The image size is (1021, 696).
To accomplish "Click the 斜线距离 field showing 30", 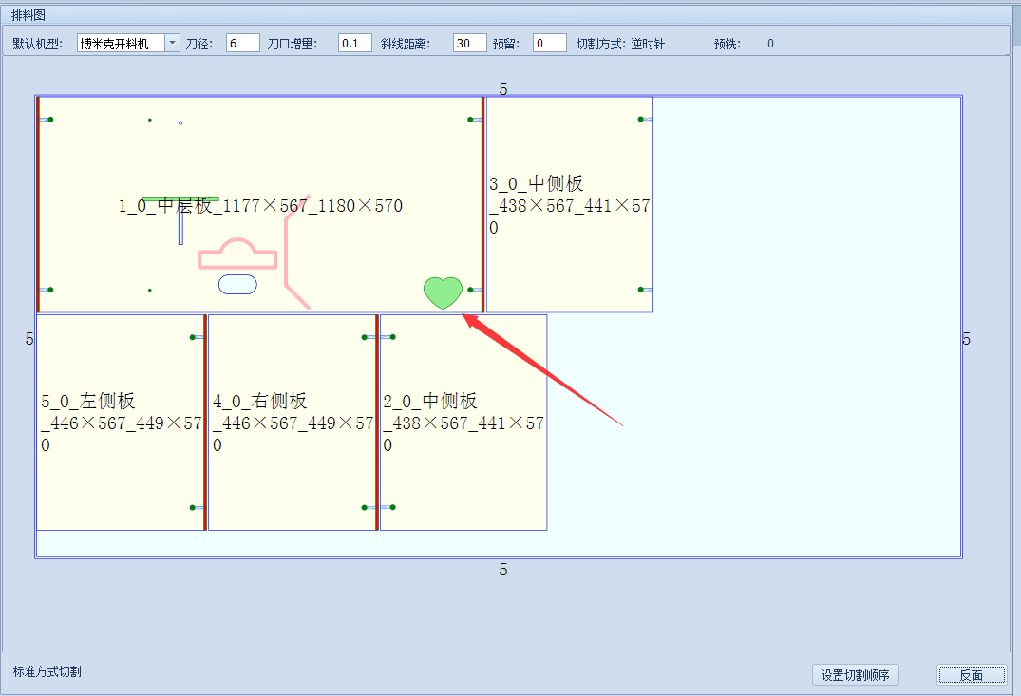I will [x=469, y=42].
